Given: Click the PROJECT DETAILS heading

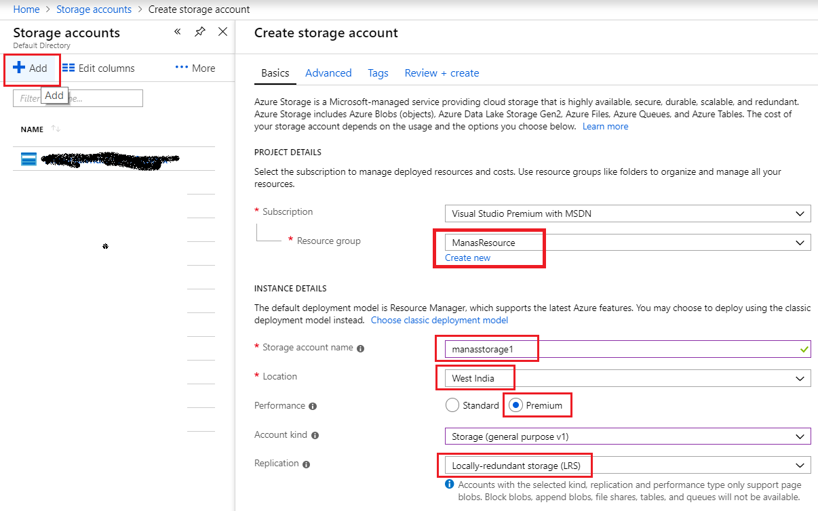Looking at the screenshot, I should [288, 152].
